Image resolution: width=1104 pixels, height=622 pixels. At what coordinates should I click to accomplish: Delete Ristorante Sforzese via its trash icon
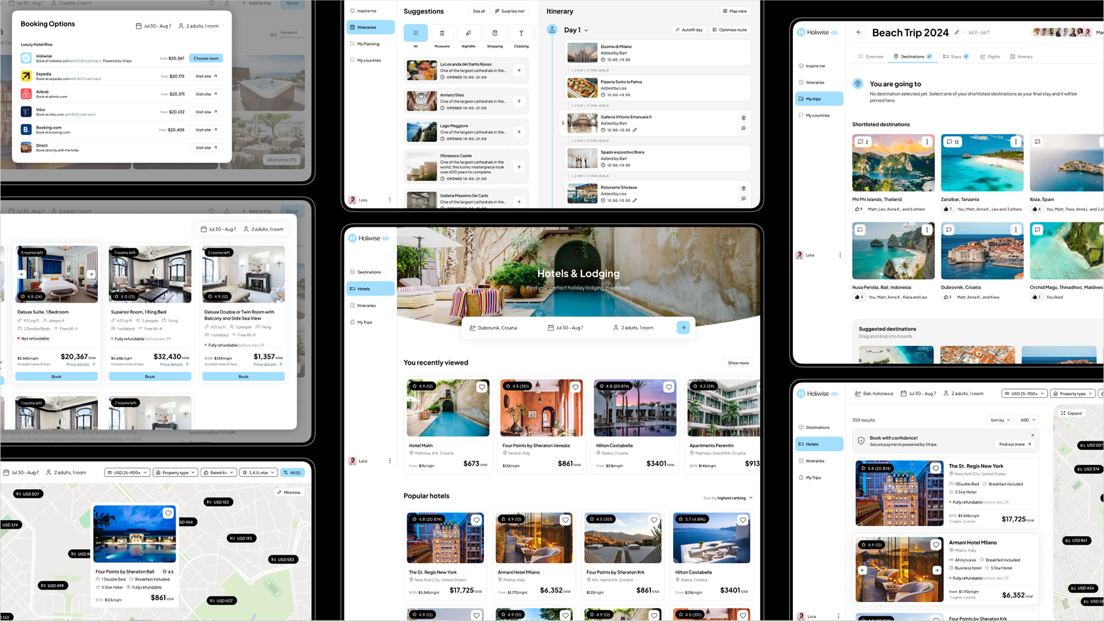(743, 188)
